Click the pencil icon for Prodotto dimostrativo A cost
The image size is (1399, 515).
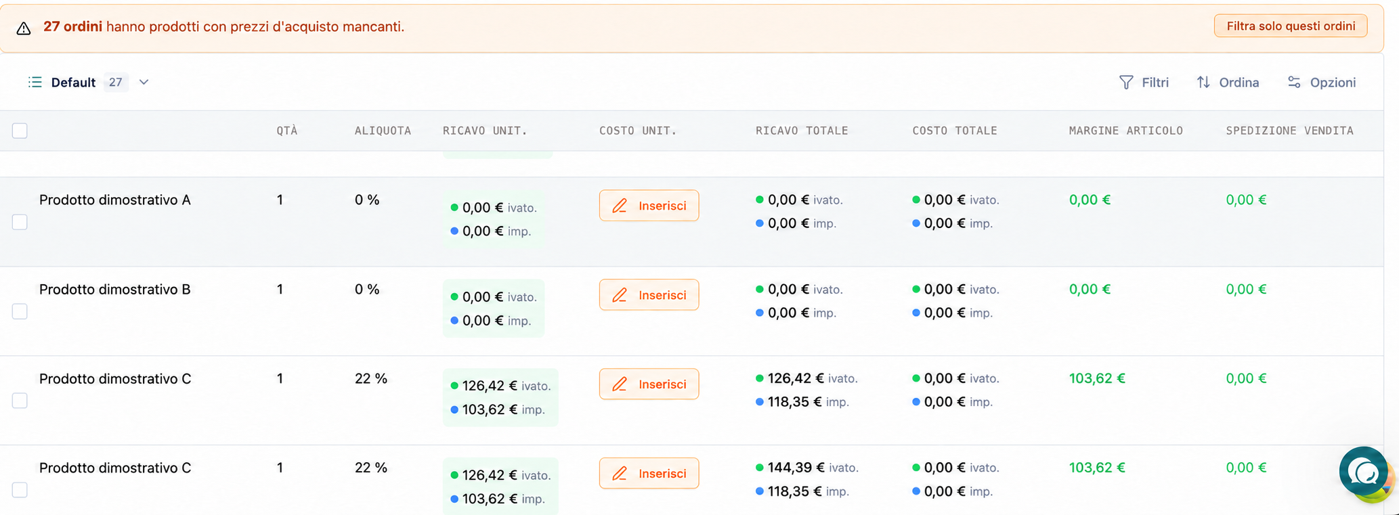point(620,206)
